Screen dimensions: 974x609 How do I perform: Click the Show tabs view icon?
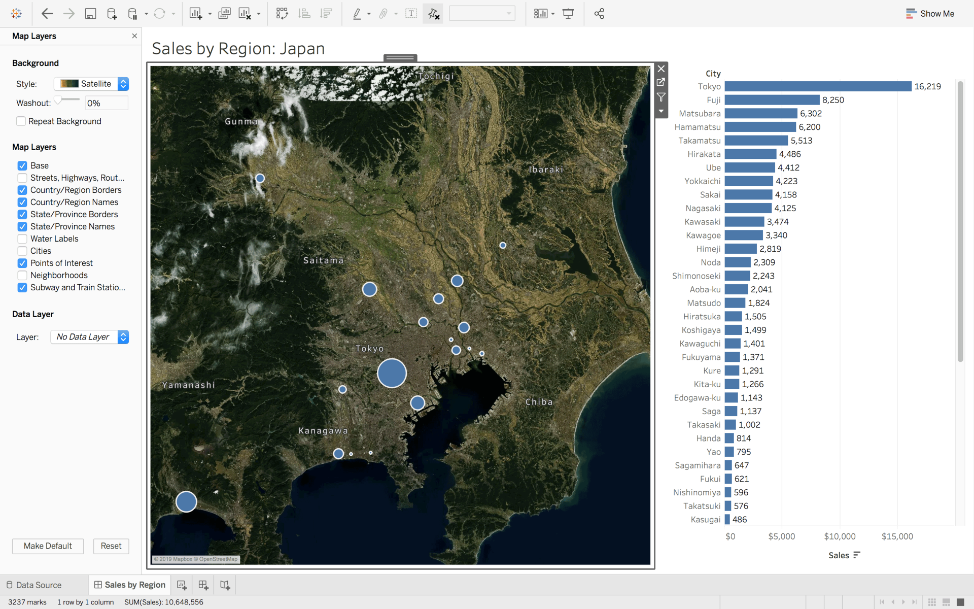pos(960,602)
